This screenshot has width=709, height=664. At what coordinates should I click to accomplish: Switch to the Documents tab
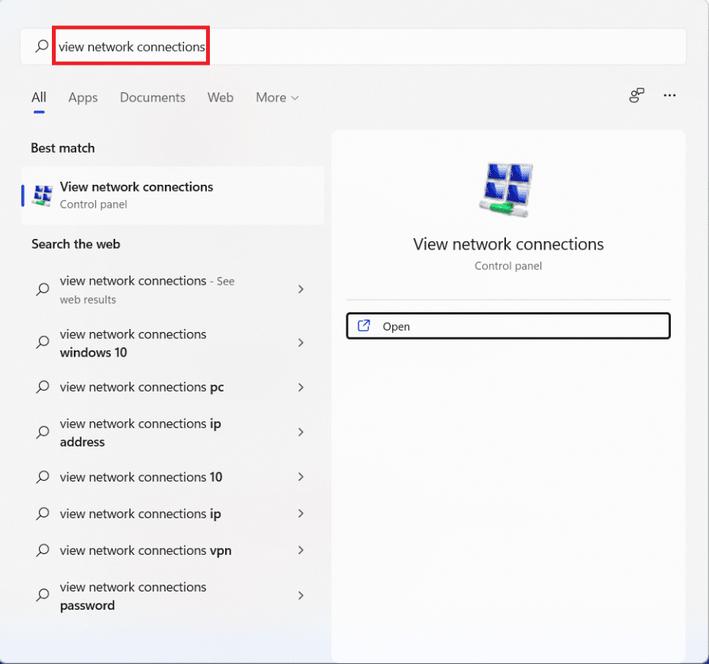(152, 97)
